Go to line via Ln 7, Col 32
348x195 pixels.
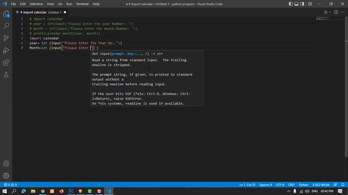pyautogui.click(x=247, y=185)
